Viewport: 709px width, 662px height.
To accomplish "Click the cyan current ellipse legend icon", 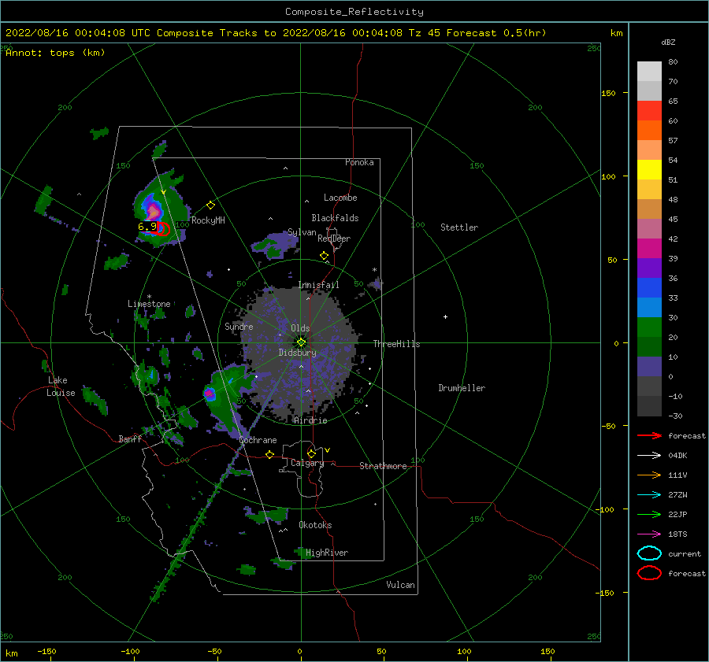I will point(649,553).
